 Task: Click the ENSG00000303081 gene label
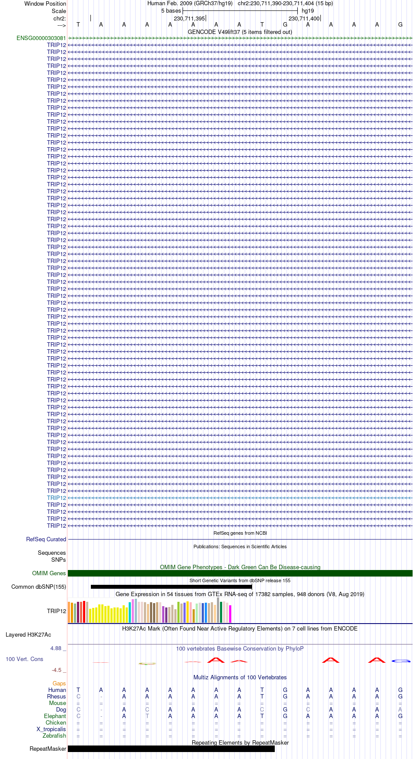click(41, 38)
